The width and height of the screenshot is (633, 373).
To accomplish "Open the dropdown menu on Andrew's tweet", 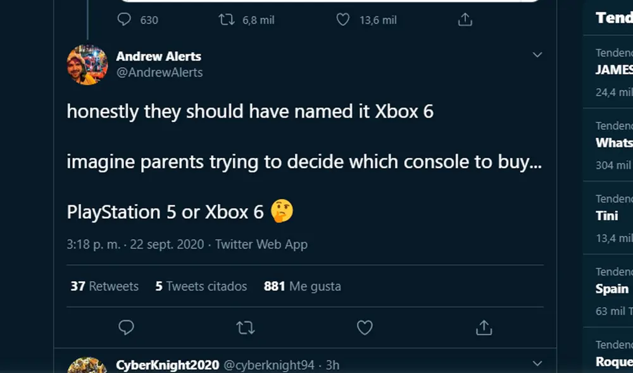I will (x=537, y=54).
